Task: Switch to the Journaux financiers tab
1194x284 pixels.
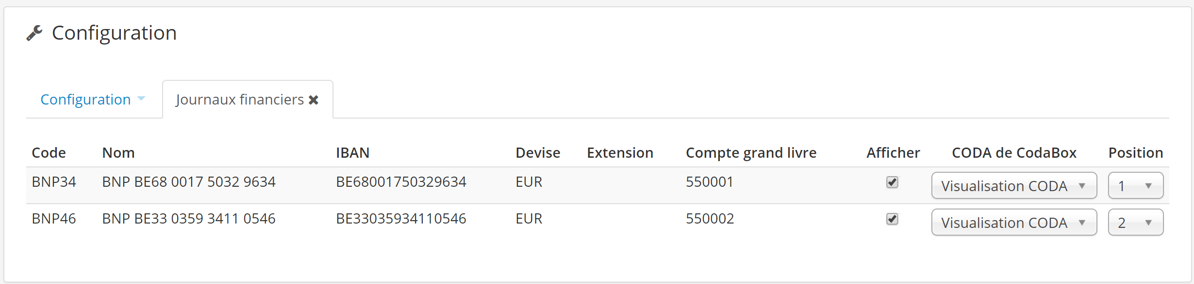Action: click(x=240, y=99)
